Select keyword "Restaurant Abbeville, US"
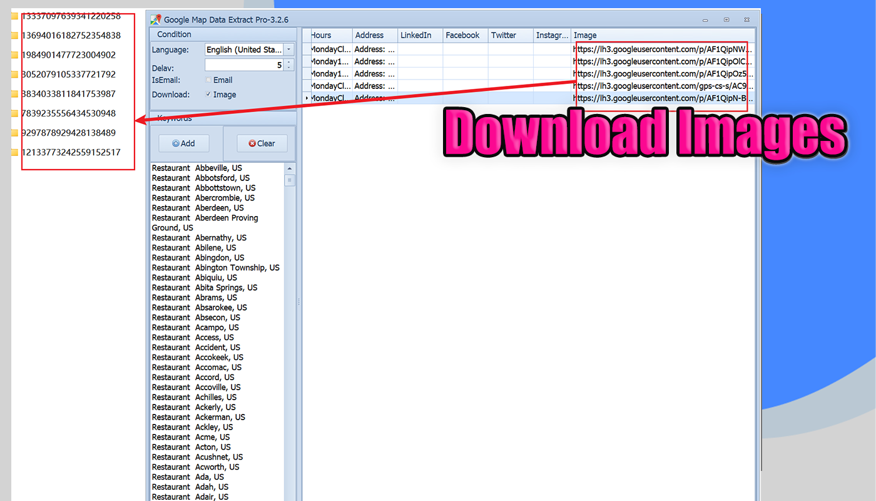Viewport: 876px width, 501px height. (x=196, y=168)
